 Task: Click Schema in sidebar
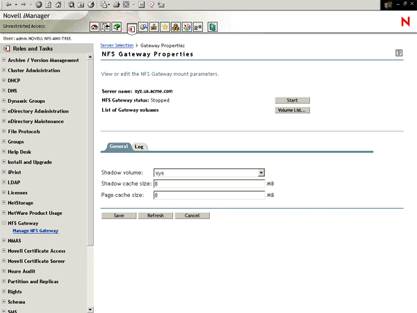17,302
